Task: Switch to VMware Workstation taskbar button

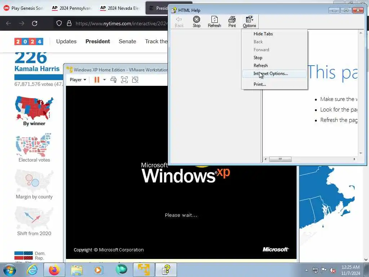Action: click(x=144, y=270)
